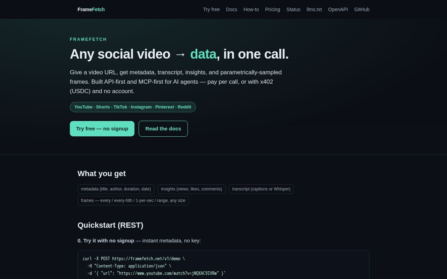Click the YouTube URL line in the code block
Screen dimensions: 447x279
coord(156,273)
